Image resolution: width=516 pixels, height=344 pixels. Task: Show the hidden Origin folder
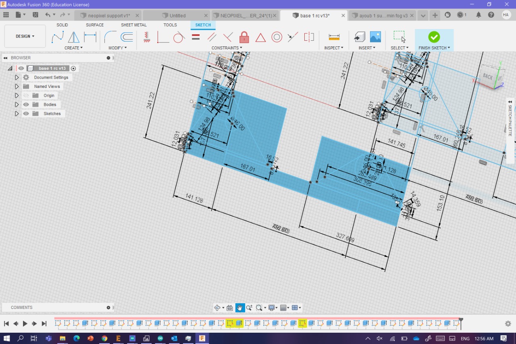point(26,96)
